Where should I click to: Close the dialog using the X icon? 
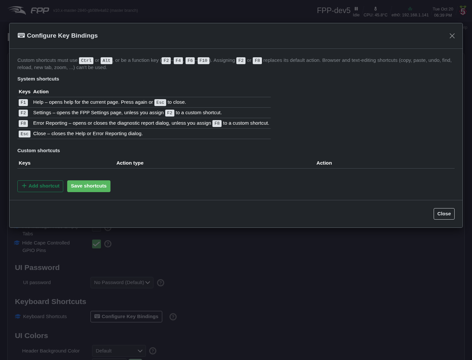click(x=452, y=36)
